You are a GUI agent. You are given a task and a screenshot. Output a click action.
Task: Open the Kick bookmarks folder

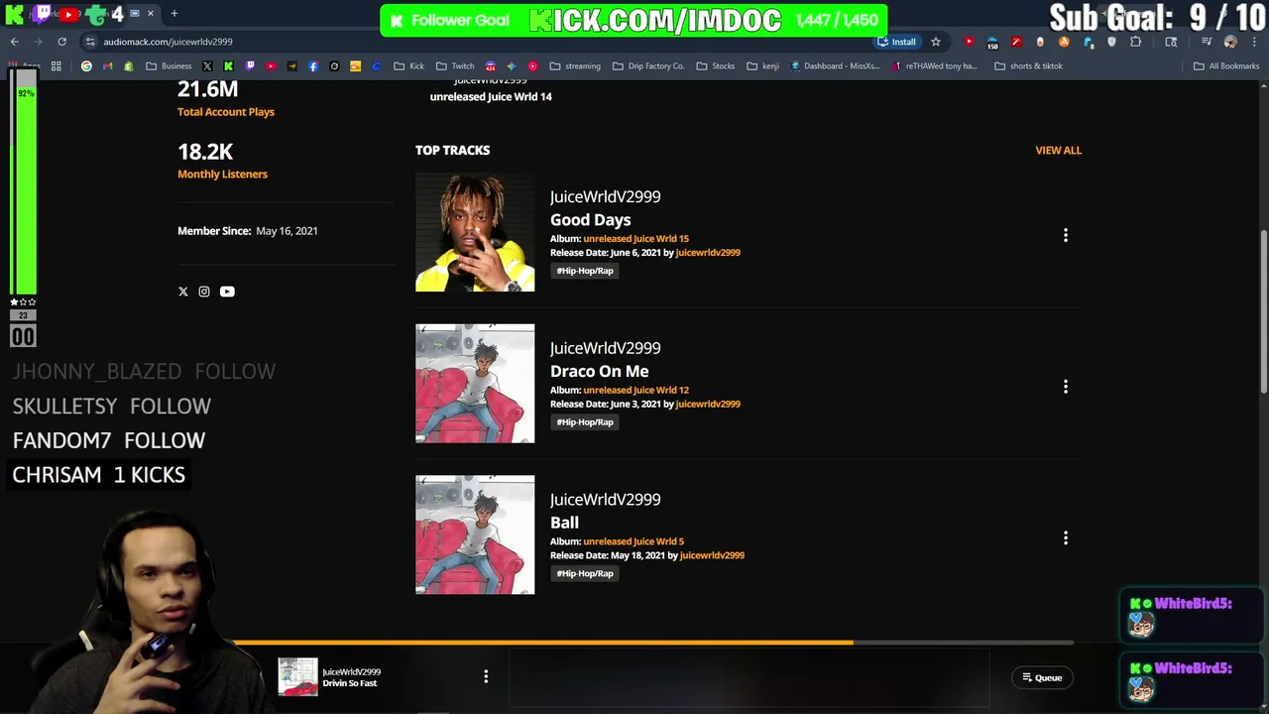408,66
